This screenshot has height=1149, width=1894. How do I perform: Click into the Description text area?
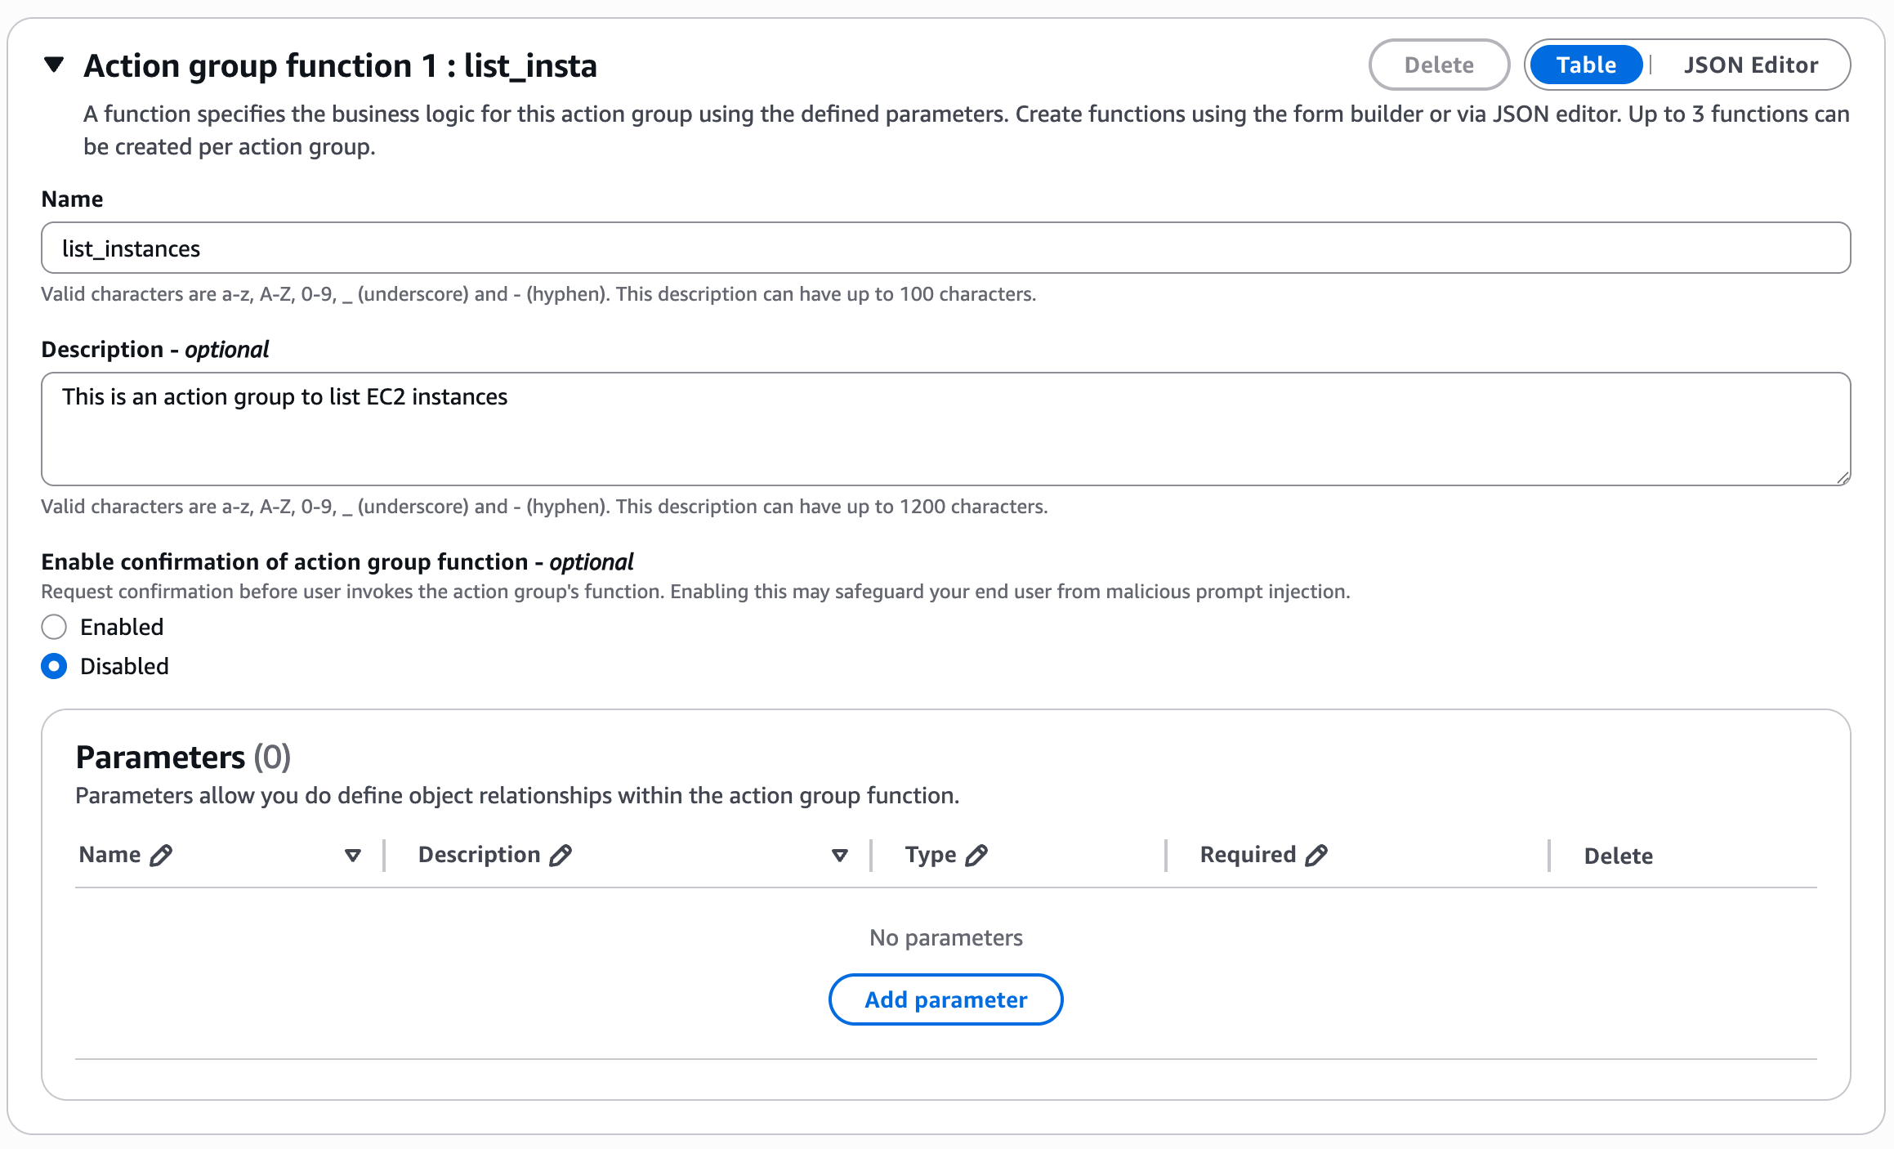(945, 429)
